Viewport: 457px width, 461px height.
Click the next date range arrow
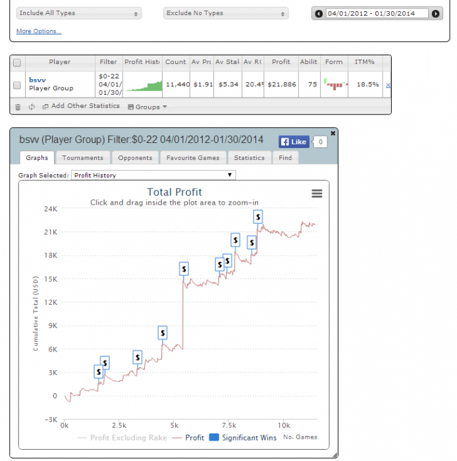coord(435,14)
